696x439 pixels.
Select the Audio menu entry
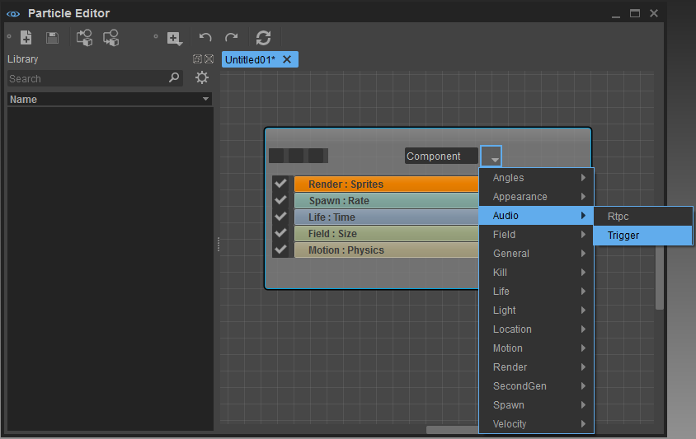coord(536,216)
